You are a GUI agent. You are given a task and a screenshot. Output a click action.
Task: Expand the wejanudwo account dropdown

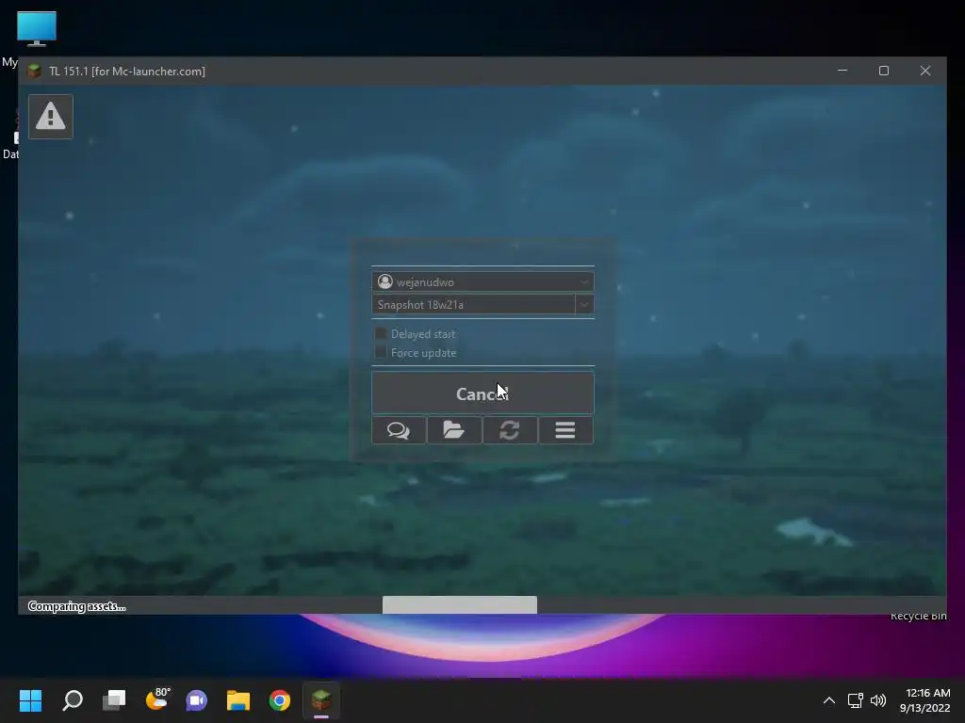pyautogui.click(x=583, y=282)
